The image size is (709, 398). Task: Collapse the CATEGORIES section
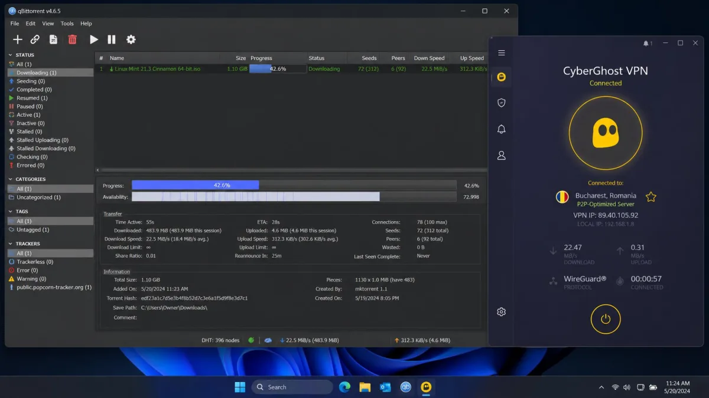pyautogui.click(x=10, y=179)
